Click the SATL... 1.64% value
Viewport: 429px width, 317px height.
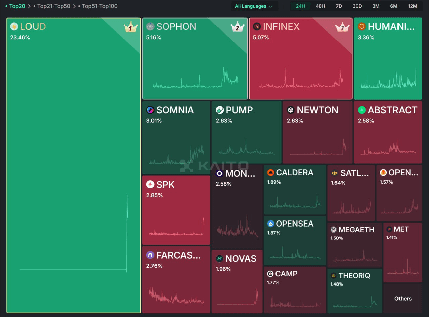[x=338, y=183]
